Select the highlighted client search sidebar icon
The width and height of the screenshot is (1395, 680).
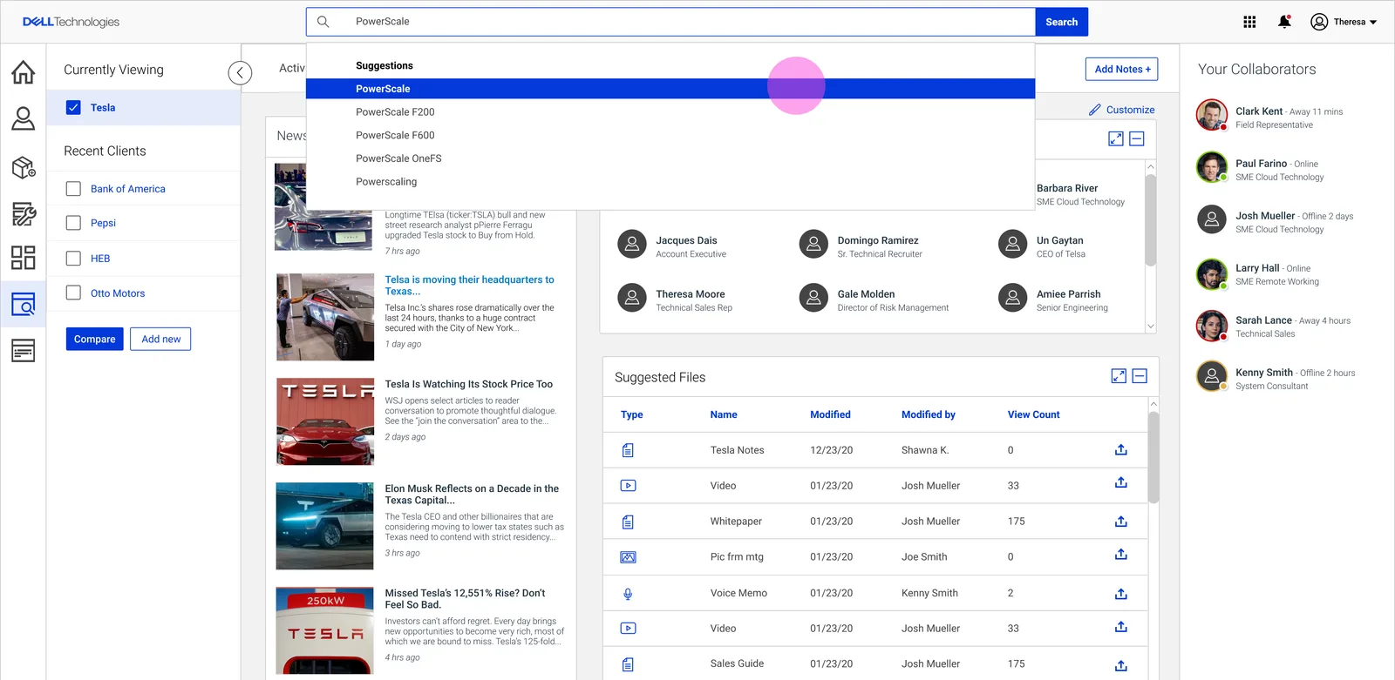coord(24,304)
